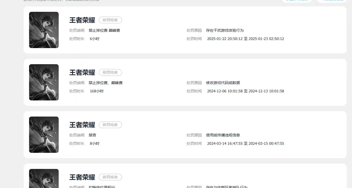Click 处罚结束 badge in the 8小时 禁言 card
The width and height of the screenshot is (352, 188).
[110, 125]
